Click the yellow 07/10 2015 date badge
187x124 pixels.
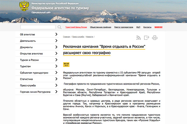pos(66,64)
